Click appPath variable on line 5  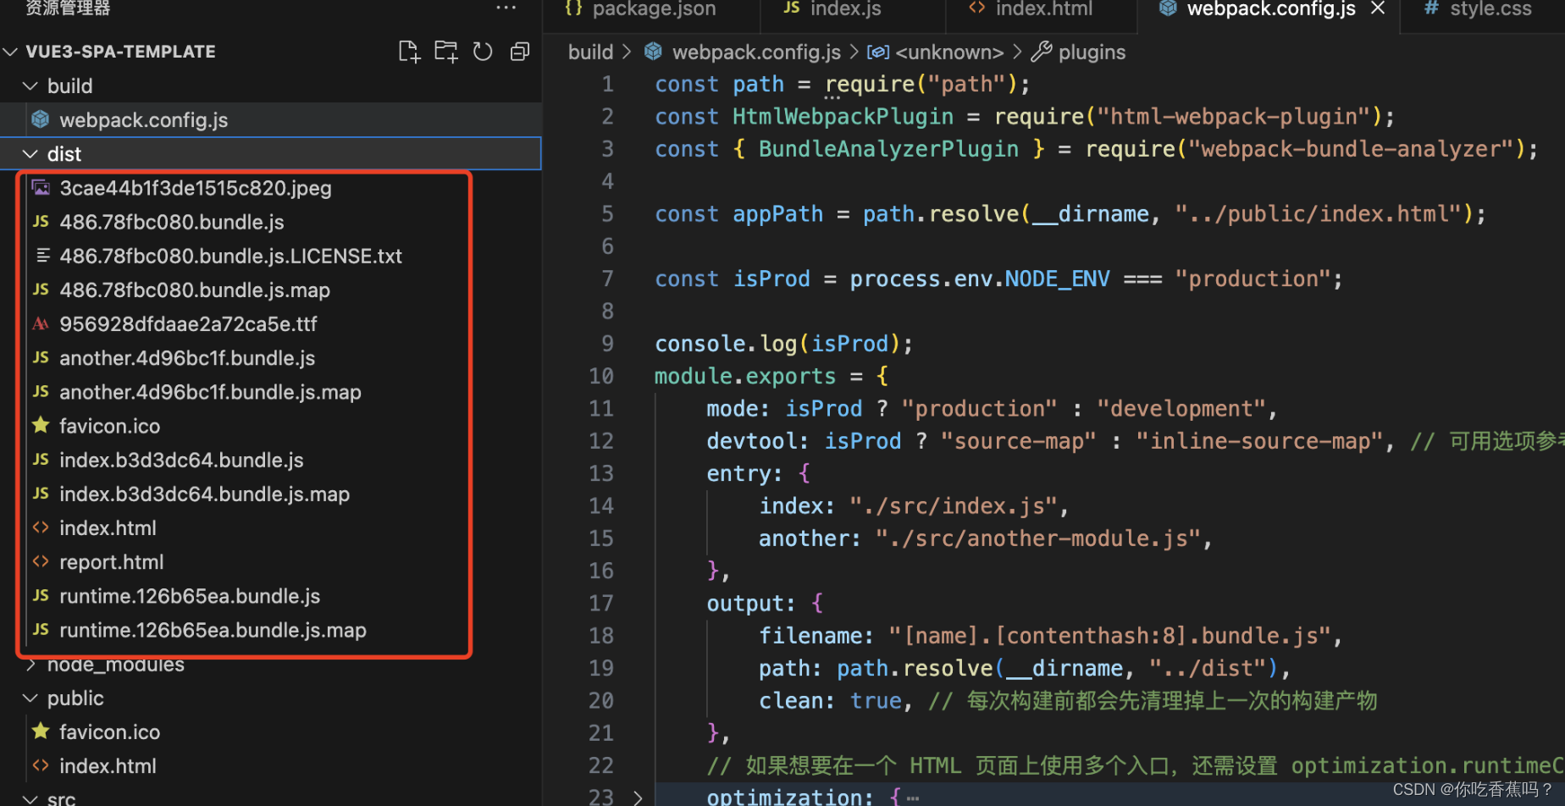pos(777,213)
